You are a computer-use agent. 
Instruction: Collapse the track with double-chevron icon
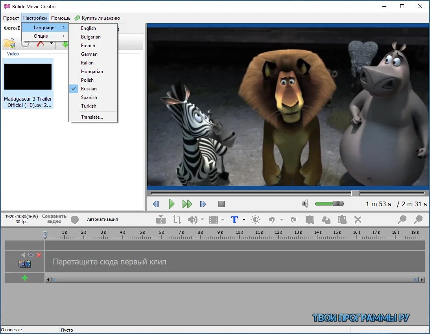click(31, 255)
